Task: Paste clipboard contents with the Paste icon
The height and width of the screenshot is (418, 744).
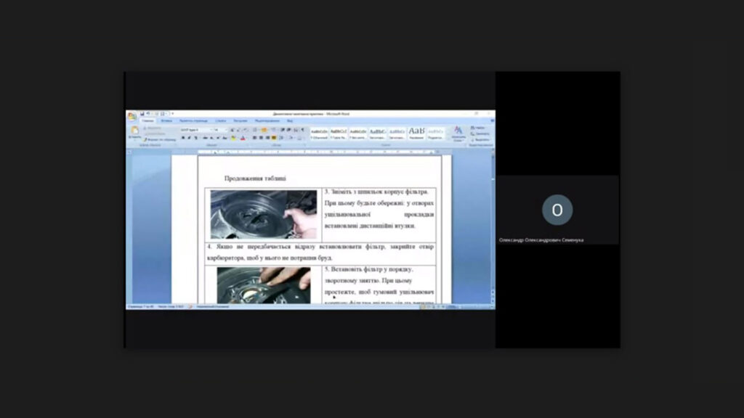Action: pyautogui.click(x=134, y=131)
